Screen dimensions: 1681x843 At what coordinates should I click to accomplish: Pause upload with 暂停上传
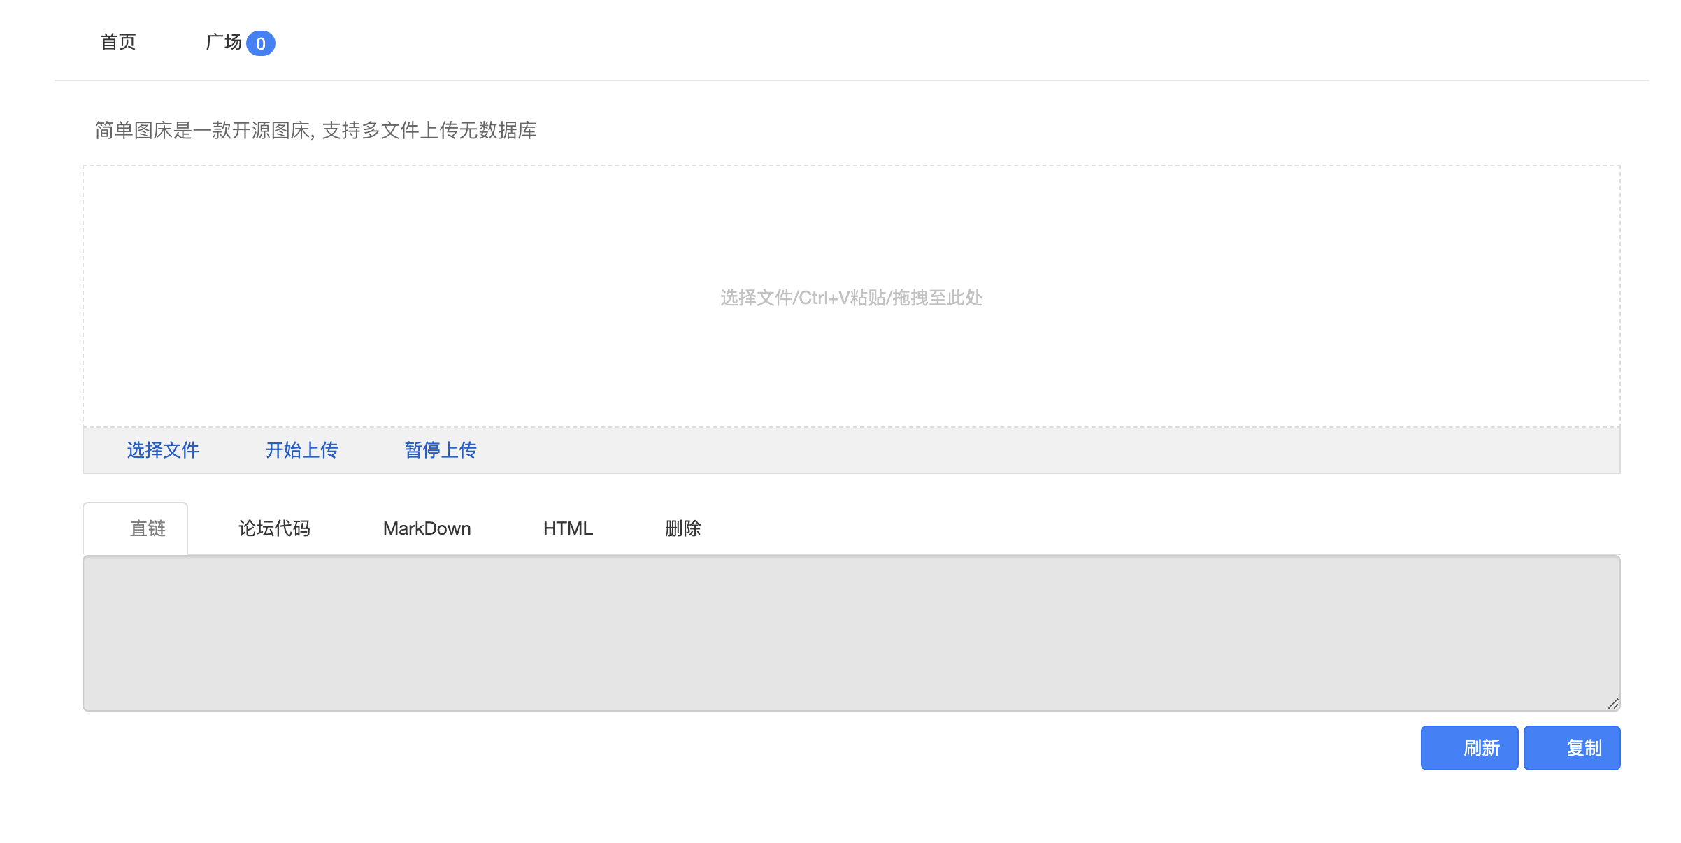[x=441, y=449]
